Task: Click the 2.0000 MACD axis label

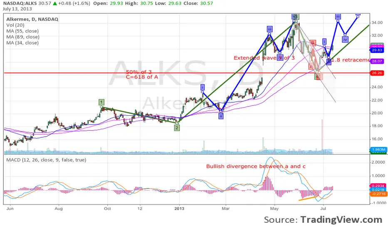Action: (x=379, y=162)
